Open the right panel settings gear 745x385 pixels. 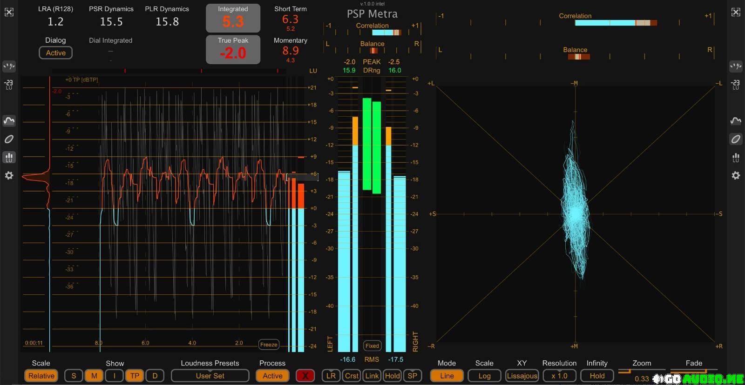tap(736, 176)
